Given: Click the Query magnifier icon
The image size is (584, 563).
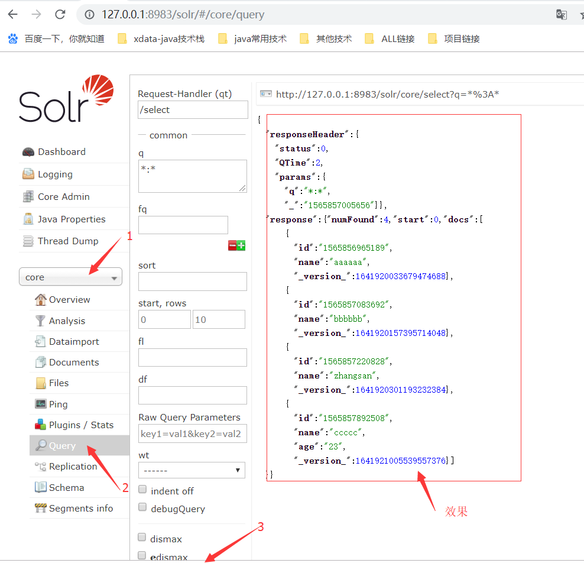Looking at the screenshot, I should (41, 445).
